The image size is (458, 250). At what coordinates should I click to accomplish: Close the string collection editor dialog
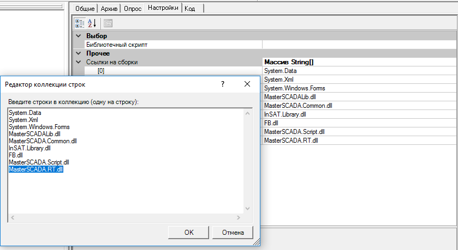tap(247, 84)
